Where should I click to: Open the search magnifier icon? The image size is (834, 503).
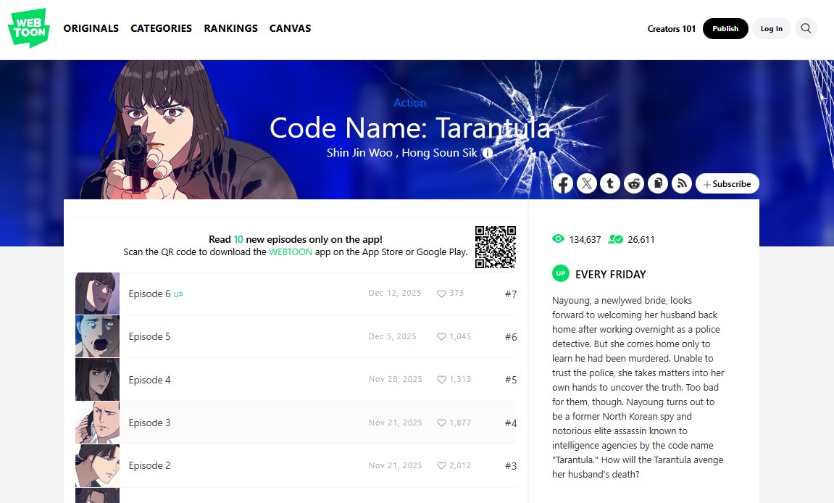click(x=806, y=28)
